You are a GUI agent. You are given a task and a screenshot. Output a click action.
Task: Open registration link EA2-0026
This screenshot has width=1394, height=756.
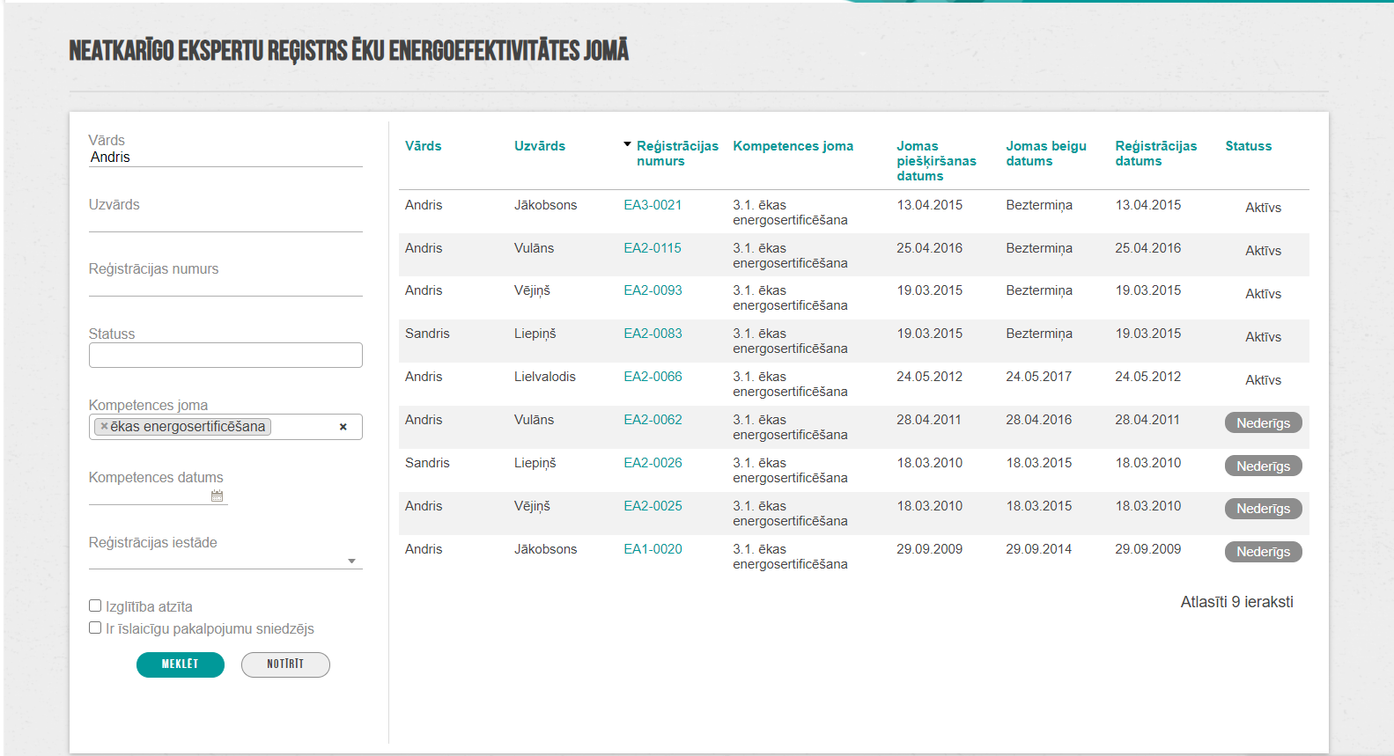tap(653, 463)
